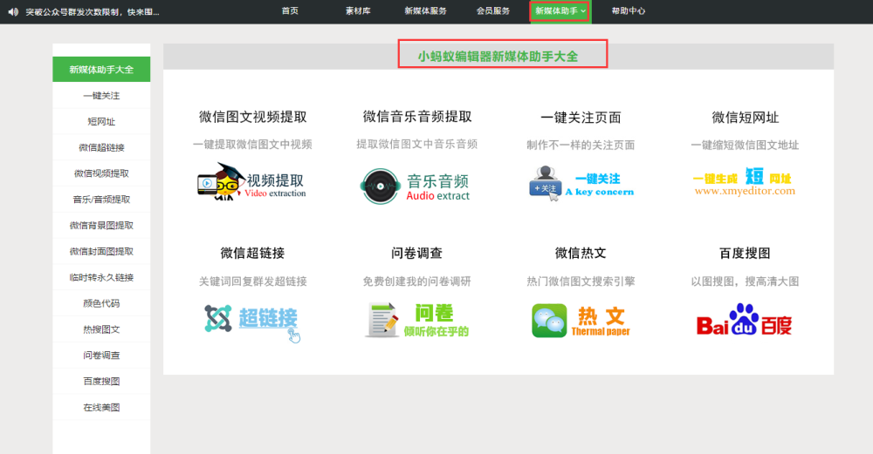Select 临时转永久链接 in the sidebar

[101, 277]
